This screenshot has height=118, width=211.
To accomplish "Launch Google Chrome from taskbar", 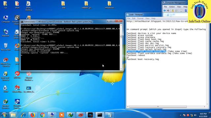I will (43, 115).
